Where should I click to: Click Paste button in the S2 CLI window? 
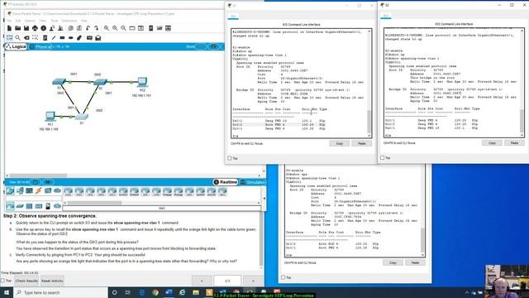pos(514,143)
